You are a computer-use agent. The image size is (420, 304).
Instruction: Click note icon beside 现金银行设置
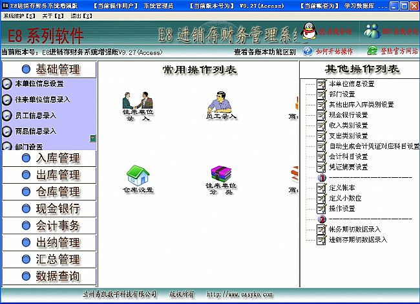point(321,115)
